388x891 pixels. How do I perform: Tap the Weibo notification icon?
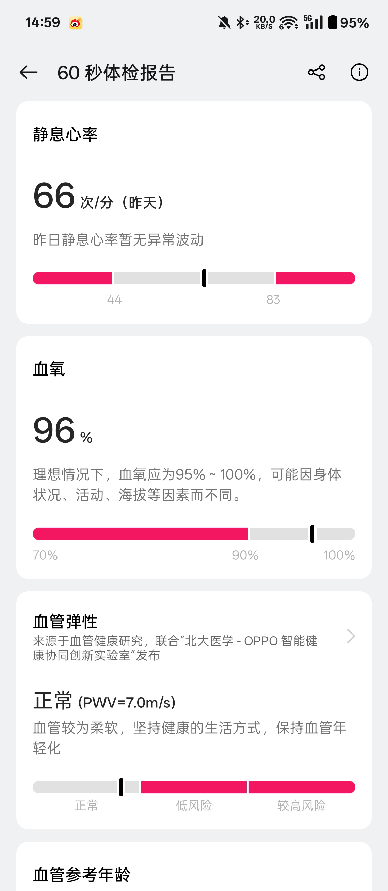point(76,23)
